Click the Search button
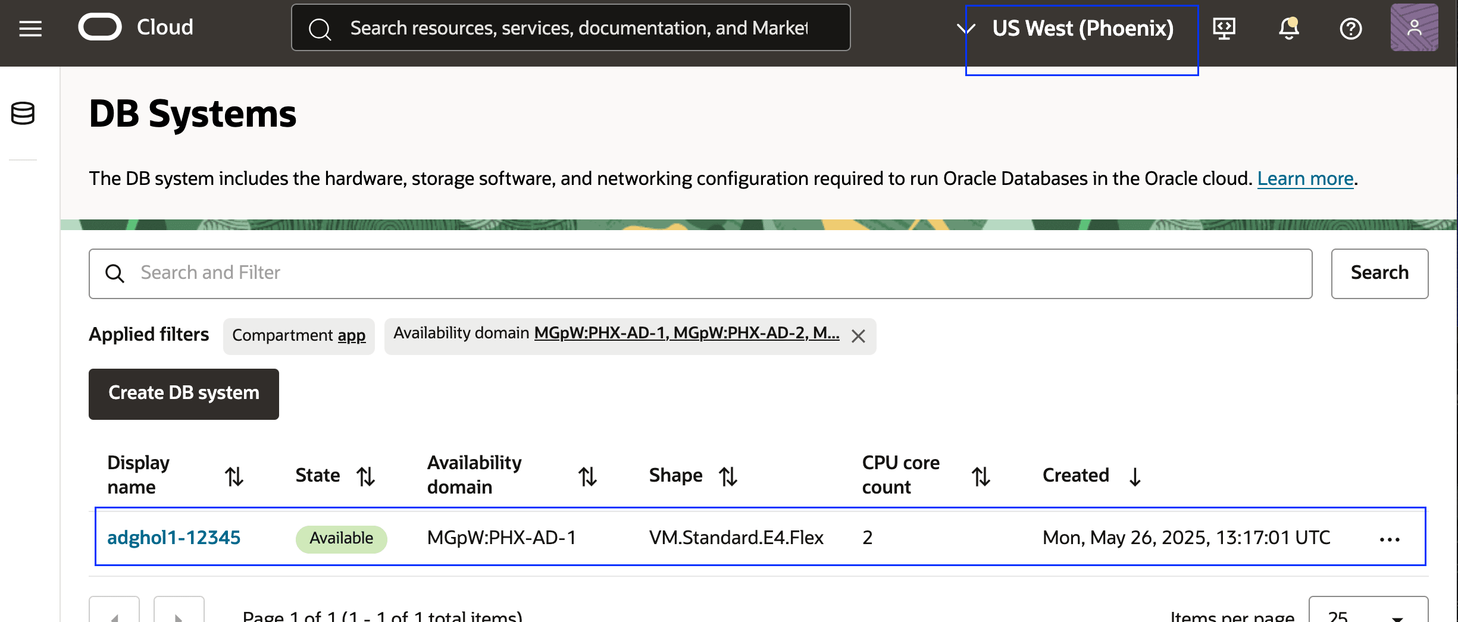This screenshot has width=1458, height=622. [x=1379, y=274]
